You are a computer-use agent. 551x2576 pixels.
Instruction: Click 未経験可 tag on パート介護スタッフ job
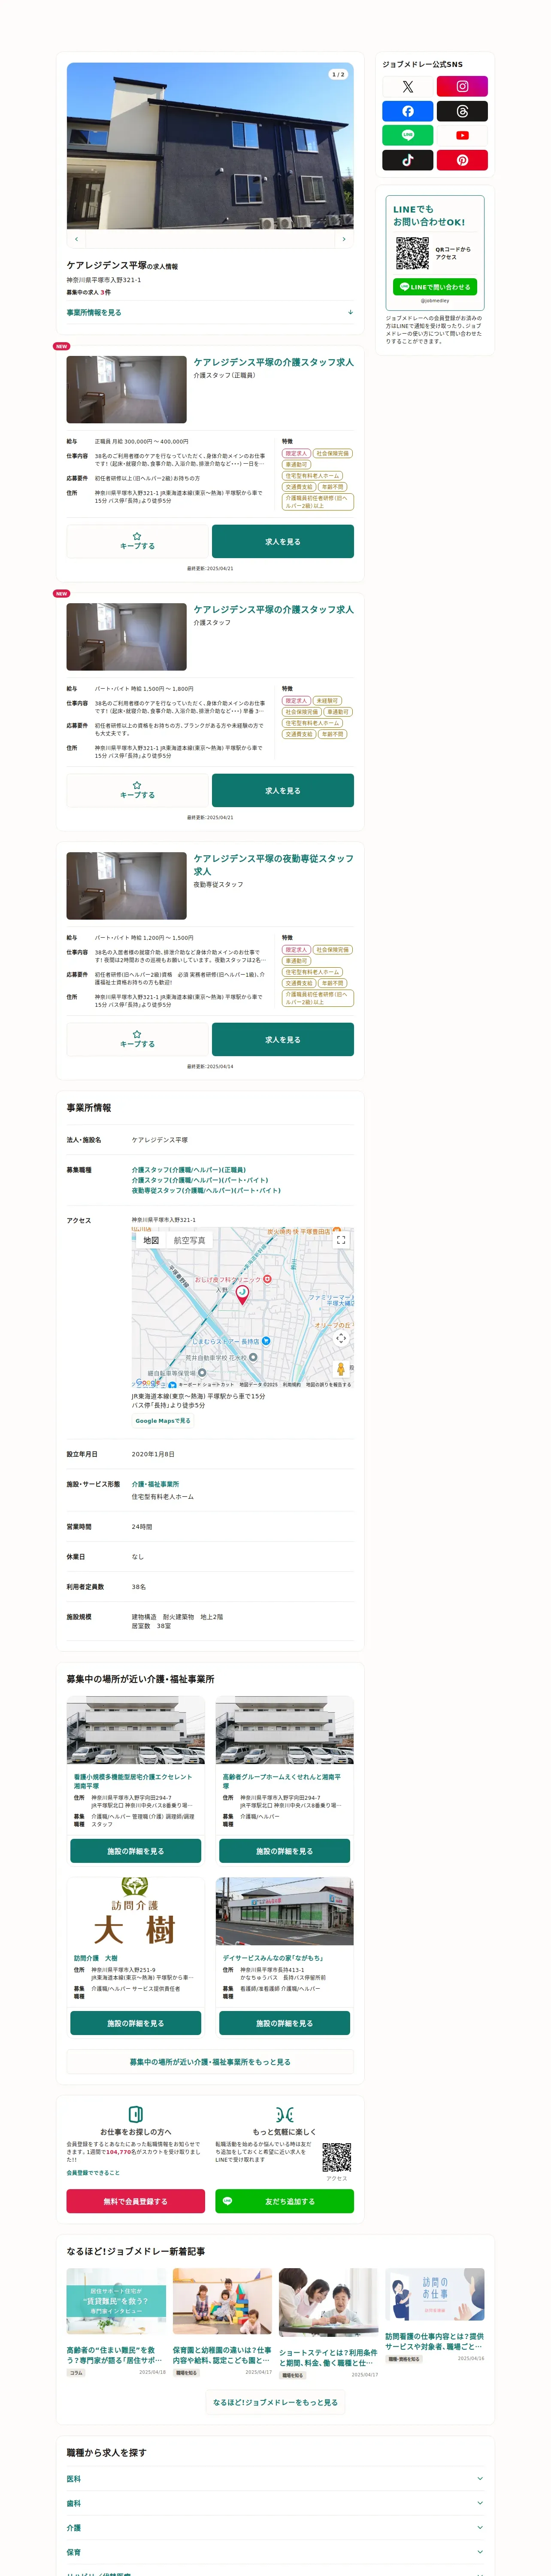[x=327, y=701]
